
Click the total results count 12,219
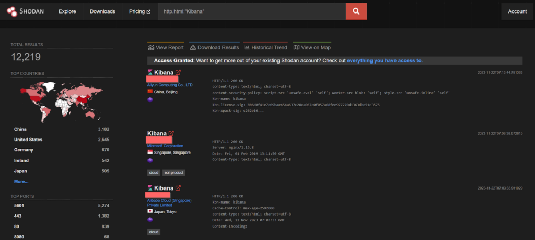tap(26, 57)
